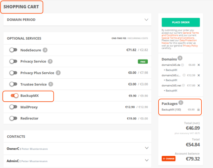
Task: Click lock icon next to BackupMX (100) package
Action: 198,110
